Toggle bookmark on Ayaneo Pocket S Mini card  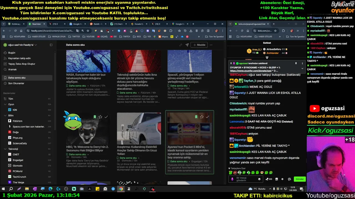point(196,117)
